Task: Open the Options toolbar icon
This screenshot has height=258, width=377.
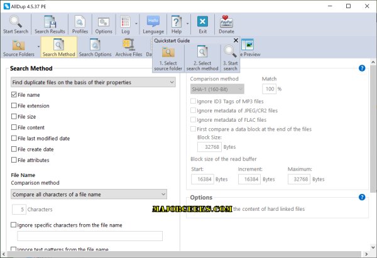Action: [x=104, y=23]
